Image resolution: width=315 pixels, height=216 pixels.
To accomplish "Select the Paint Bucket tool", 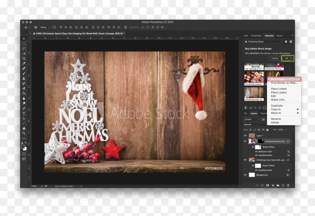I will pos(24,93).
